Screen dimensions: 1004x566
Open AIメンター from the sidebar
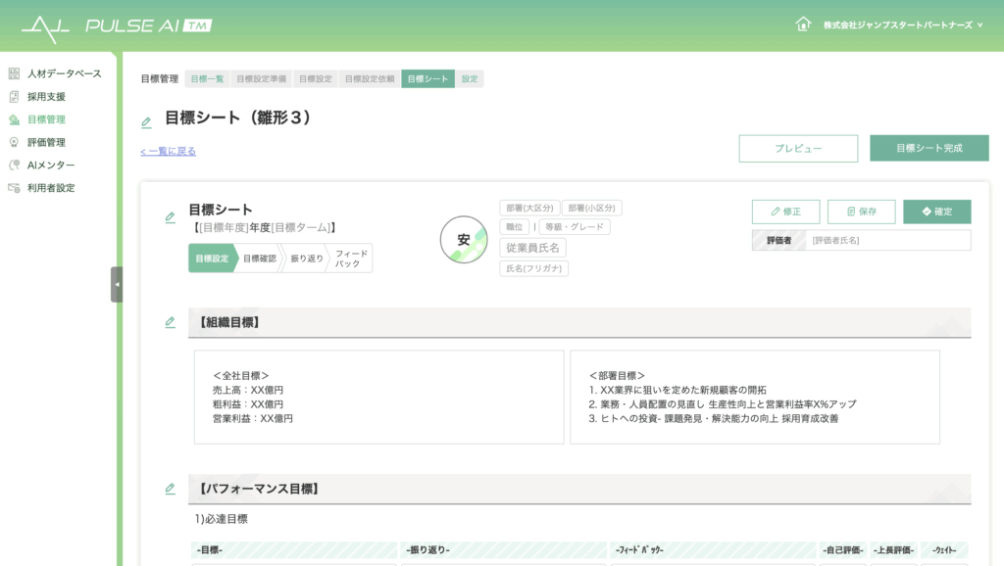[x=50, y=165]
